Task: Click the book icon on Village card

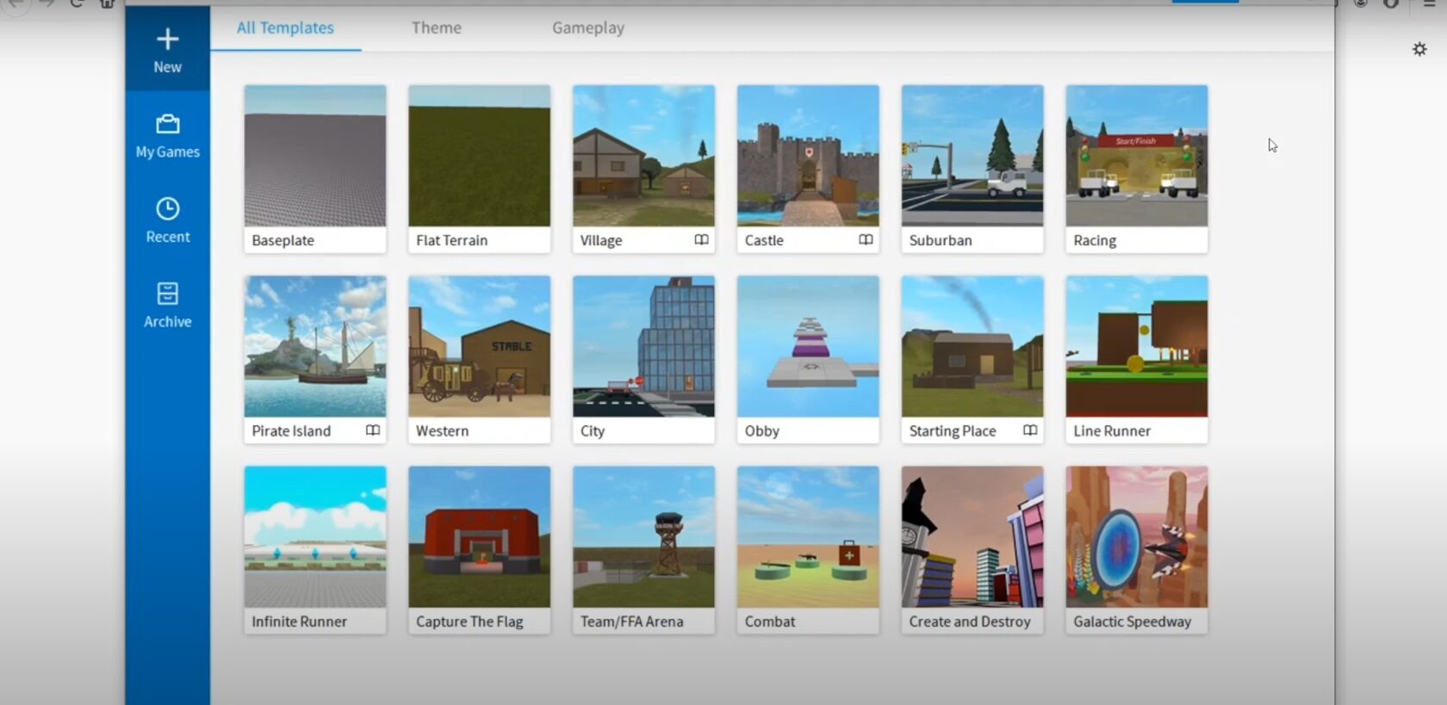Action: pos(702,240)
